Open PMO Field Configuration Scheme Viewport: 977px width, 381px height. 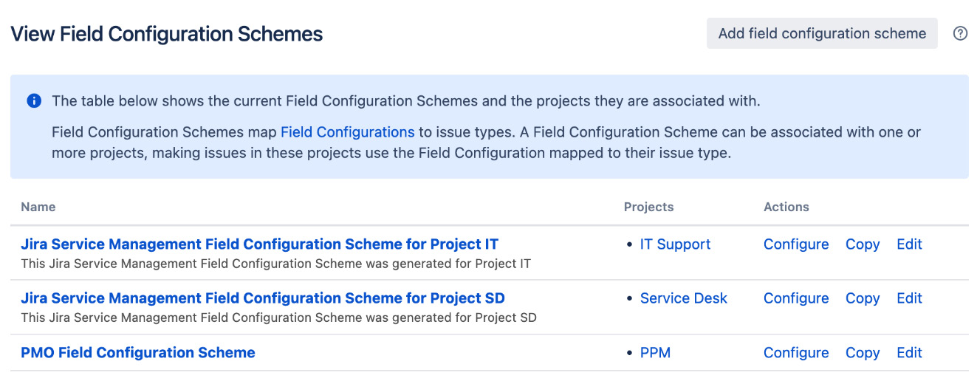[138, 353]
